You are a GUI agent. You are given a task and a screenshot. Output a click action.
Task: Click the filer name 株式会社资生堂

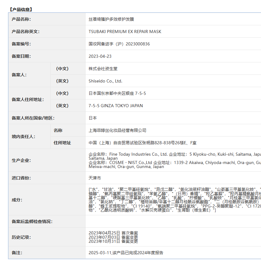coord(103,69)
